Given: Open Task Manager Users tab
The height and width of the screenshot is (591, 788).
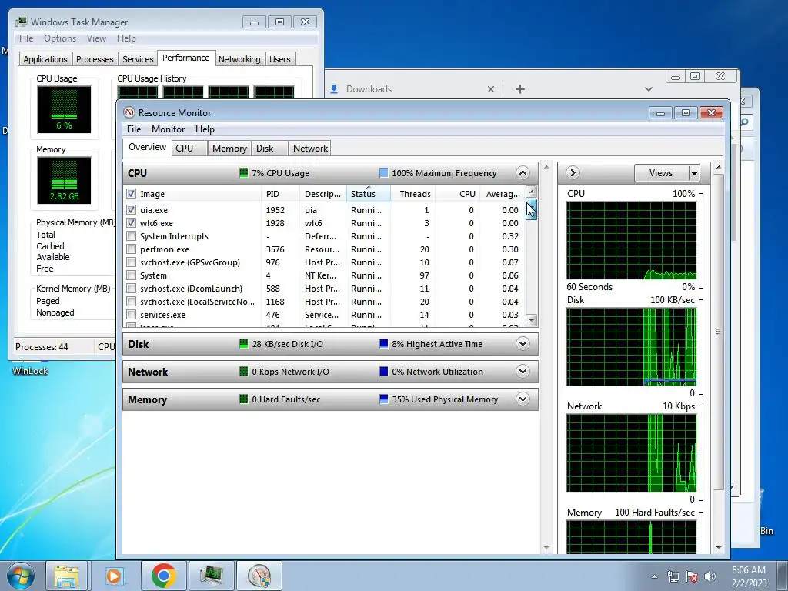Looking at the screenshot, I should click(280, 59).
